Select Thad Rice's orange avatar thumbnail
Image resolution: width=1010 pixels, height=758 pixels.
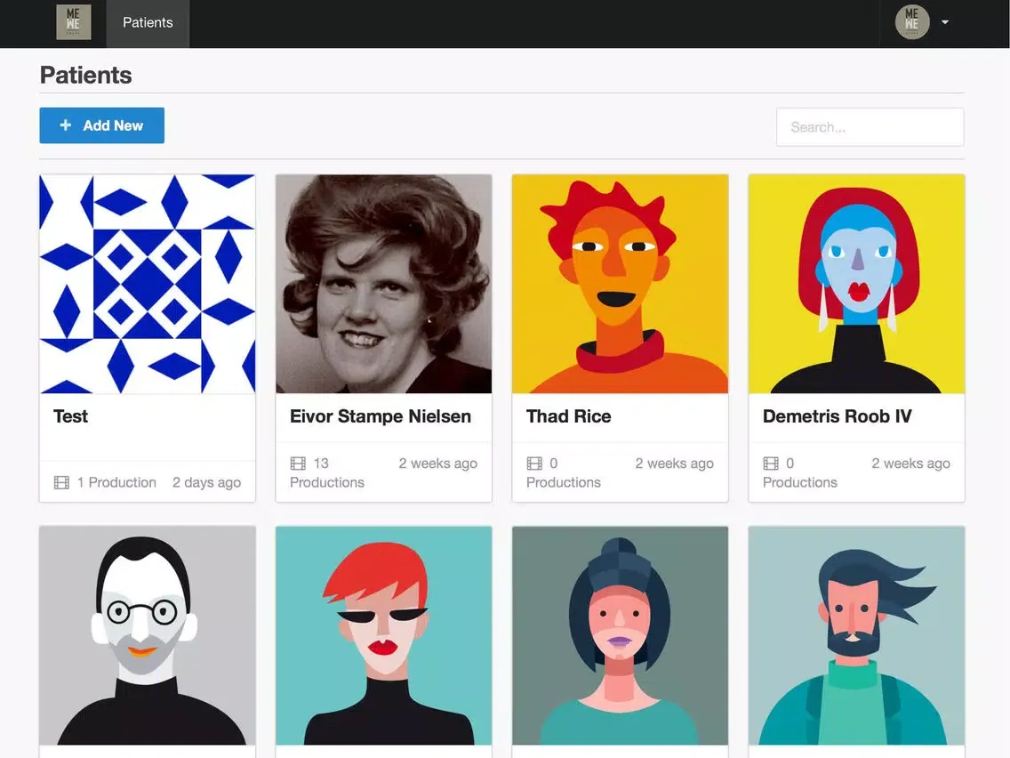pyautogui.click(x=621, y=284)
